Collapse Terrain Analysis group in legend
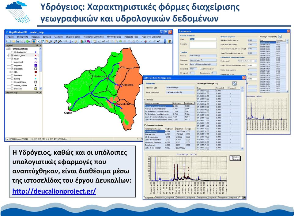 (x=7, y=49)
